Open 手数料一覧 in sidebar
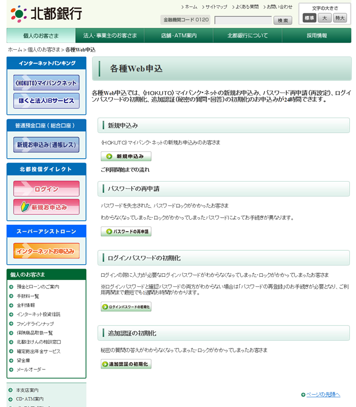Image resolution: width=356 pixels, height=407 pixels. (x=28, y=296)
